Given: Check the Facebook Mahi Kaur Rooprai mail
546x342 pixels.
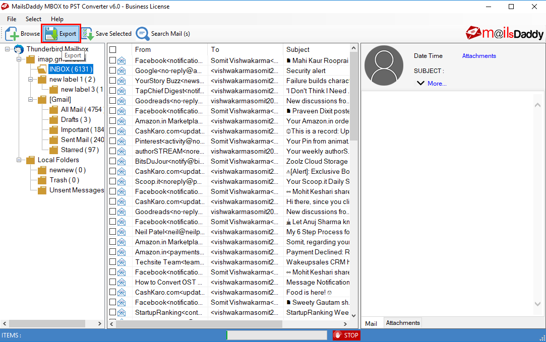Looking at the screenshot, I should point(113,60).
